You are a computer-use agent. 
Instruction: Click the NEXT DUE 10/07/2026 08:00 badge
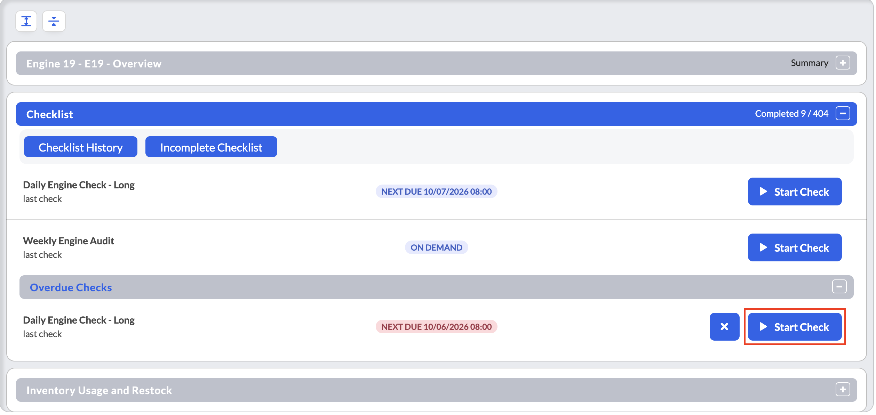436,192
